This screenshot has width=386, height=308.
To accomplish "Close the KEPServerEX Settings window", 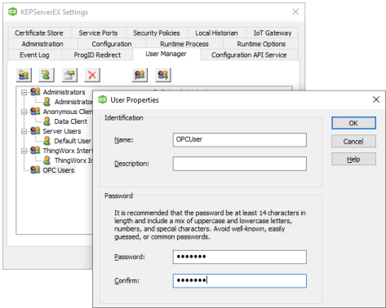I will click(295, 11).
